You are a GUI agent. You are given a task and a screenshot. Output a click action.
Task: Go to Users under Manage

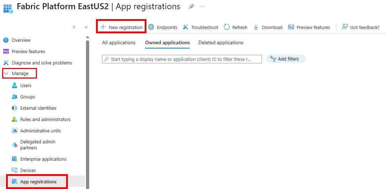[26, 86]
